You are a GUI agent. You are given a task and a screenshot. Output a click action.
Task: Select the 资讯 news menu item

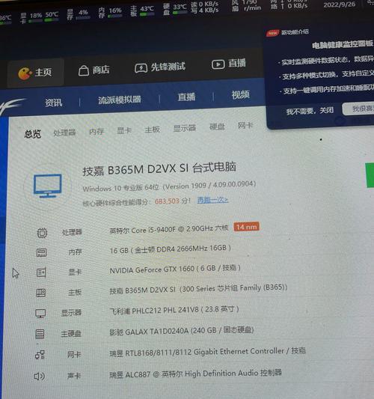click(54, 103)
